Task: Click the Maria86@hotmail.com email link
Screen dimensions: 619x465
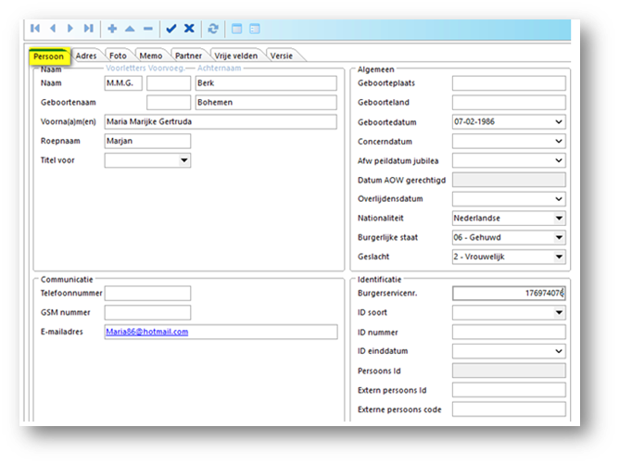Action: click(x=146, y=332)
